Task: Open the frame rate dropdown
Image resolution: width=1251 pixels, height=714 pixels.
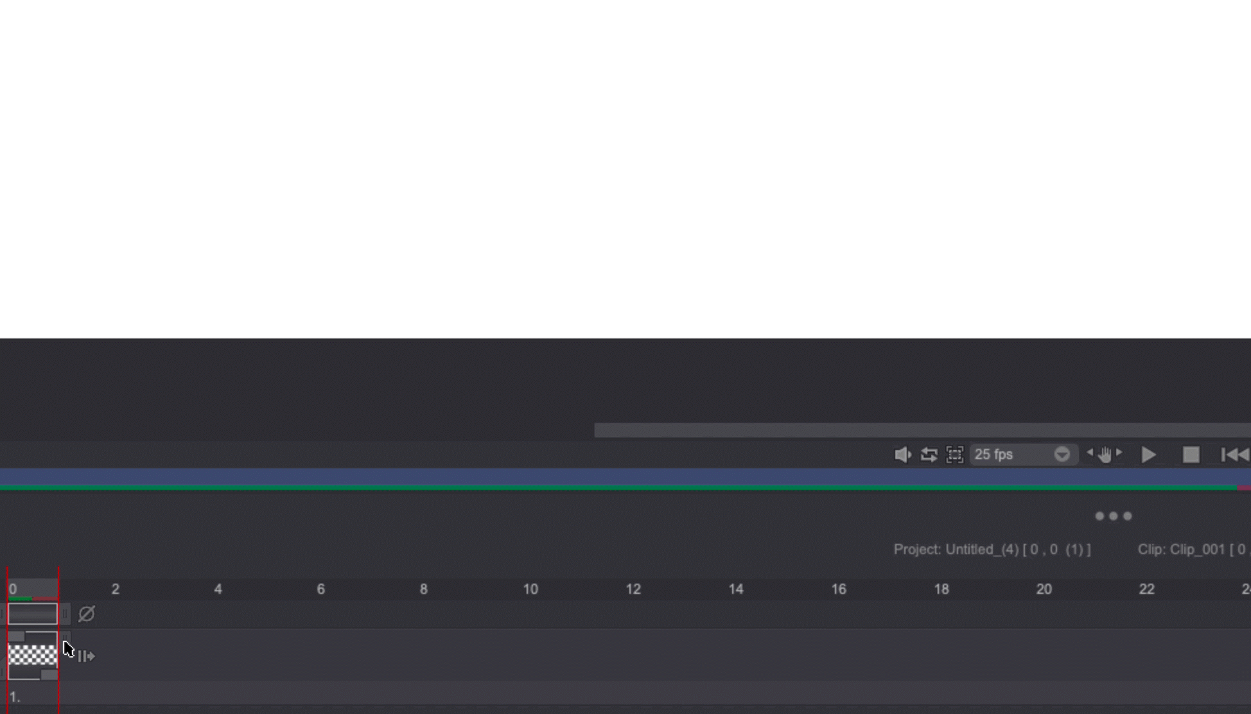Action: [x=1062, y=455]
